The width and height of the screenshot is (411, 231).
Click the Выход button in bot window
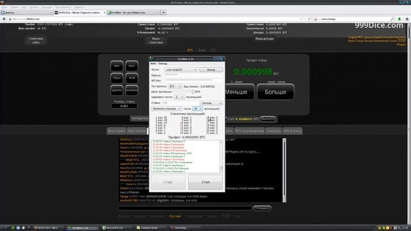(x=211, y=70)
